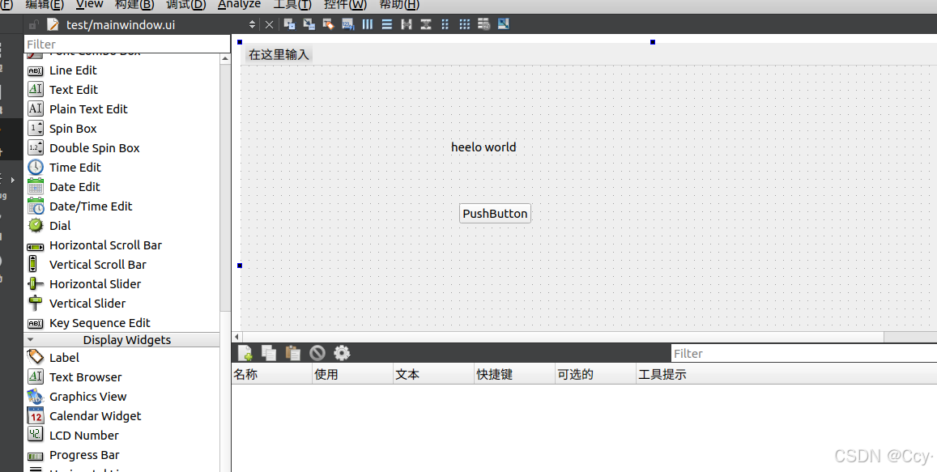Focus the action editor Filter field
Image resolution: width=937 pixels, height=472 pixels.
click(x=803, y=354)
